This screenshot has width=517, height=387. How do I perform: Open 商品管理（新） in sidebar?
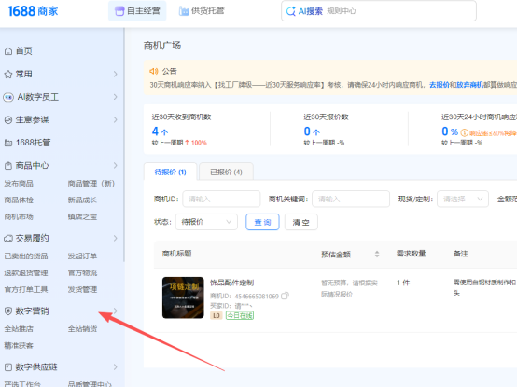[91, 184]
